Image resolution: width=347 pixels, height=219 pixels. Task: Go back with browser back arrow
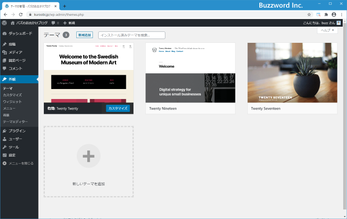5,15
